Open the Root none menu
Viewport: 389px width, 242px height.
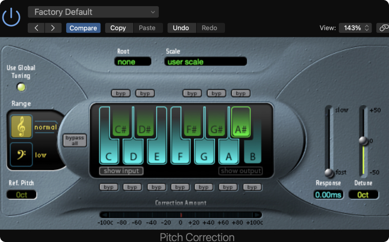[x=133, y=61]
